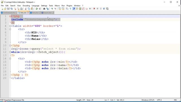Screen dimensions: 181x102
Task: Click the Save All toolbar icon
Action: [x=12, y=9]
